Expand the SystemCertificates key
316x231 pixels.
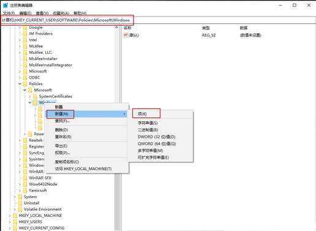(30, 96)
